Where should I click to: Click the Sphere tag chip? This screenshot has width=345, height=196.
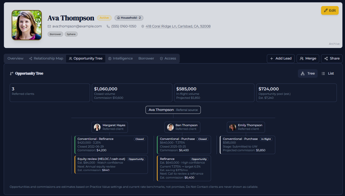click(x=71, y=34)
